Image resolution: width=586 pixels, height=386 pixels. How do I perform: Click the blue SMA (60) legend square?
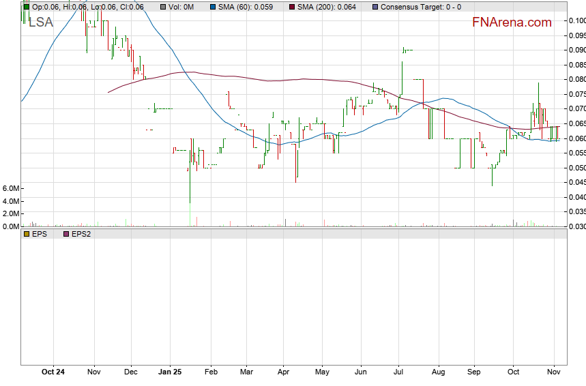tap(212, 7)
